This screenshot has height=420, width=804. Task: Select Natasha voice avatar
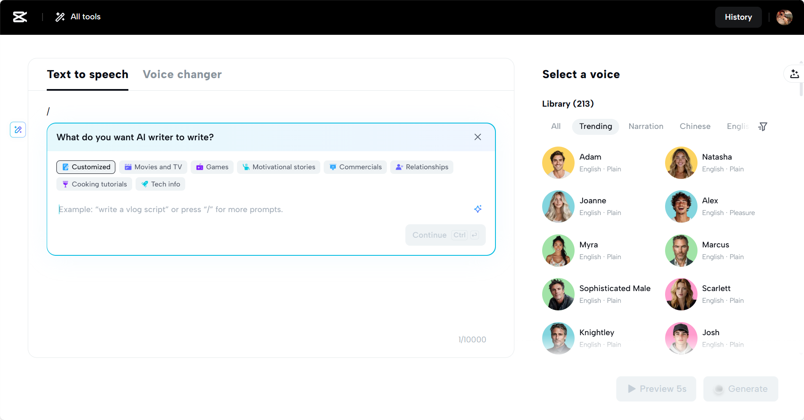681,163
